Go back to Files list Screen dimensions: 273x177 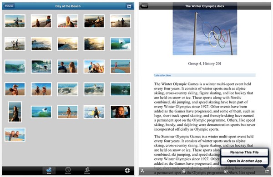144,6
